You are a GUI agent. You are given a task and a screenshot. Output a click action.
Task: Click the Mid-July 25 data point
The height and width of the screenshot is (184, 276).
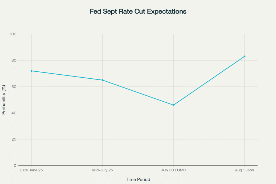[x=102, y=80]
